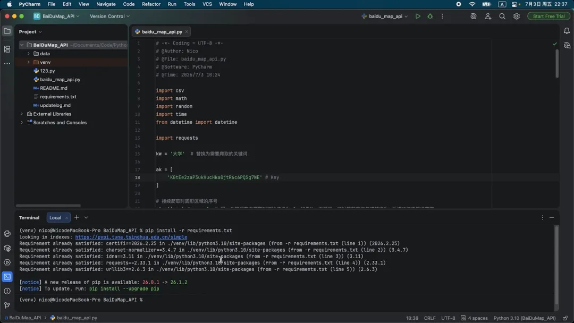
Task: Click the 4 spaces indent widget
Action: point(474,318)
